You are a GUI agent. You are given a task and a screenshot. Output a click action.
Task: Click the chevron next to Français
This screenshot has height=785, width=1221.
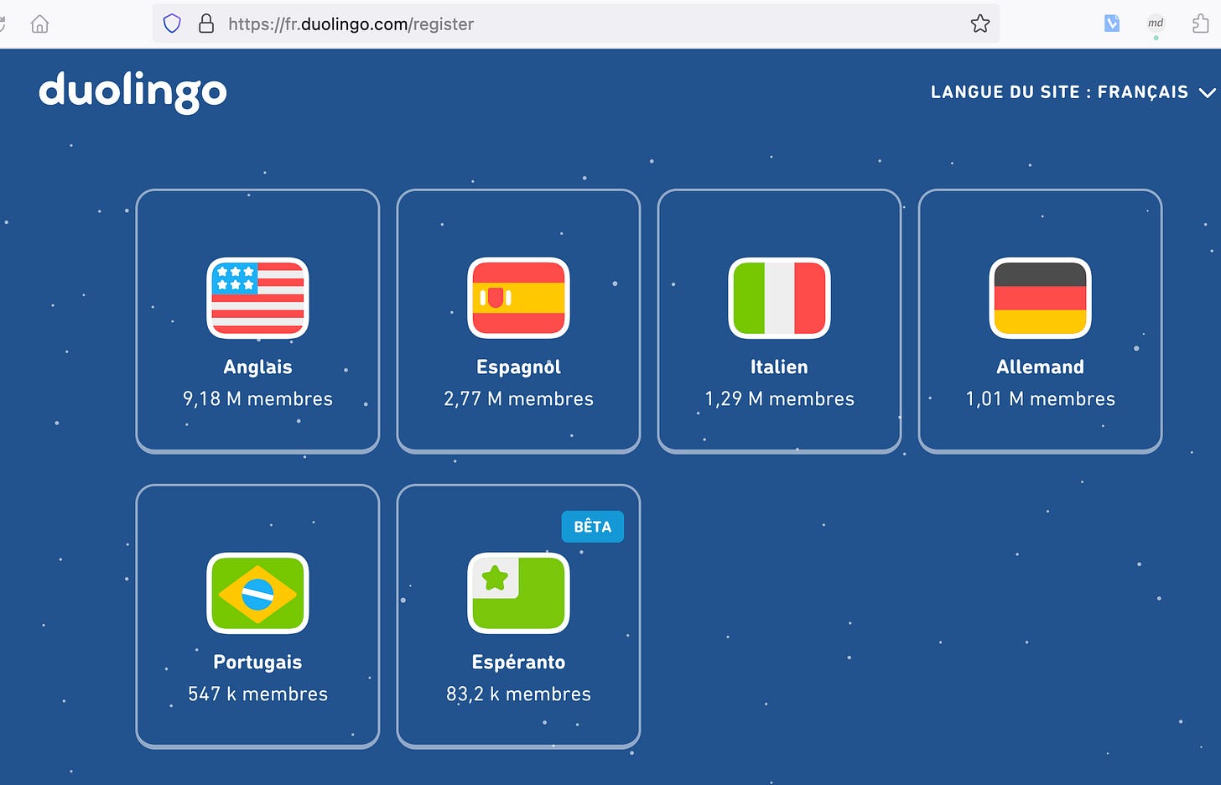tap(1207, 92)
